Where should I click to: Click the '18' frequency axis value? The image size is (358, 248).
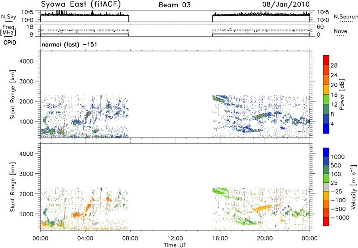[x=30, y=27]
